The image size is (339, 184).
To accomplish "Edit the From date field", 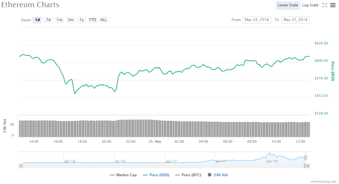I will click(x=257, y=20).
